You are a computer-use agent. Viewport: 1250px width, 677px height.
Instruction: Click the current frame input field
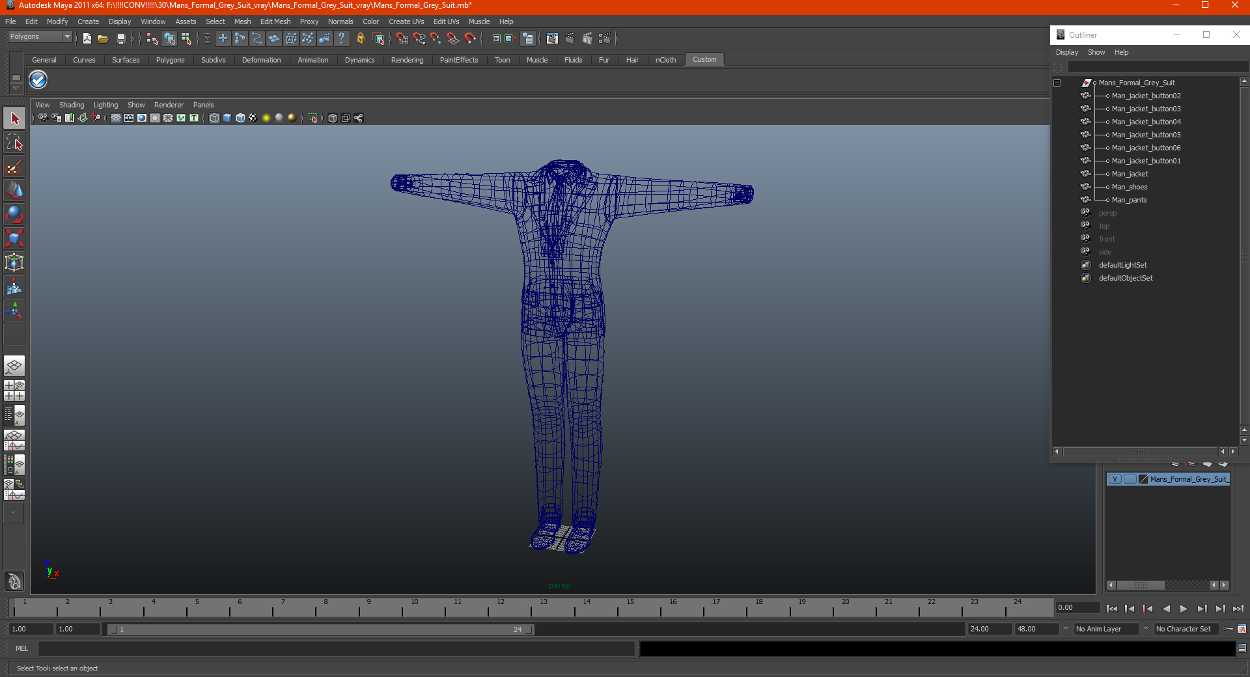(x=1077, y=607)
